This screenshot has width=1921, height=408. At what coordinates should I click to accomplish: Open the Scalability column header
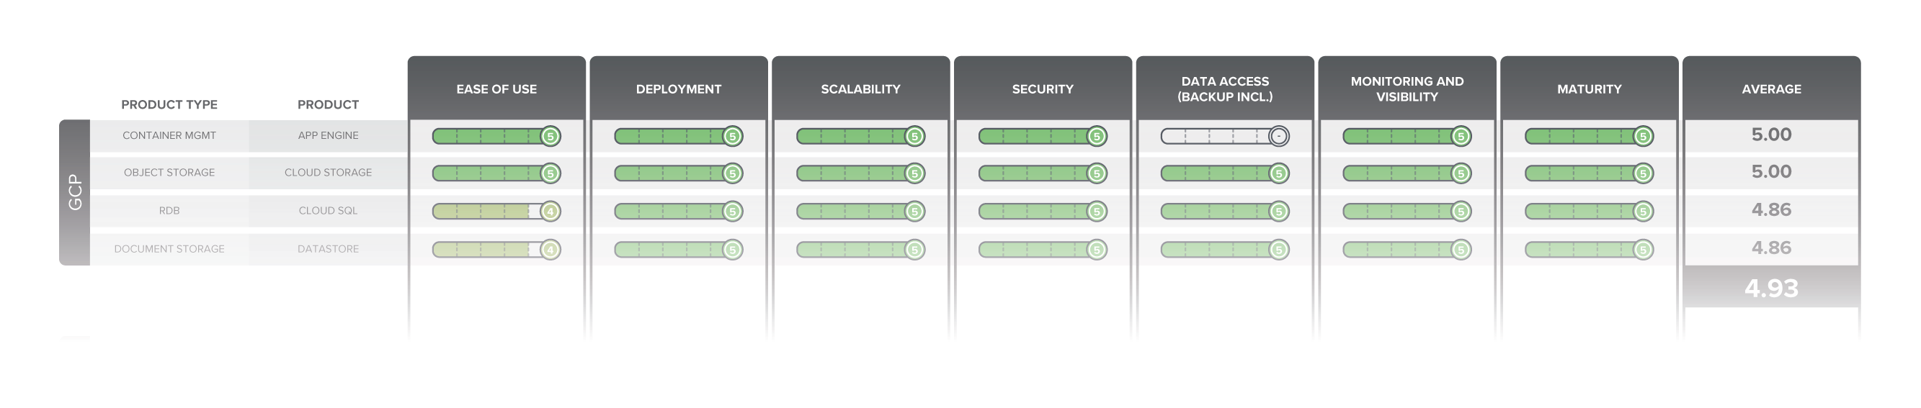(860, 89)
